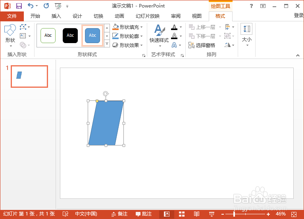The image size is (304, 219).
Task: Open the 快速样式 WordArt gallery
Action: (x=159, y=35)
